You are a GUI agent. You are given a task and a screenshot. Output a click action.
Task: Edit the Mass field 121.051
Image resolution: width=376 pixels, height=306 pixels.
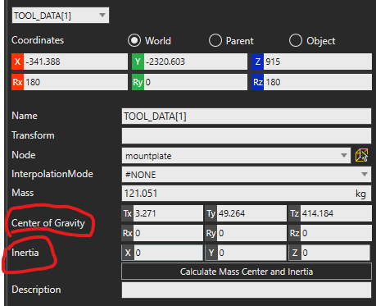247,194
